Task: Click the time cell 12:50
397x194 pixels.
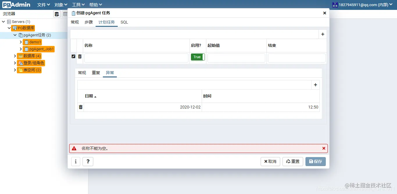Action: coord(261,107)
